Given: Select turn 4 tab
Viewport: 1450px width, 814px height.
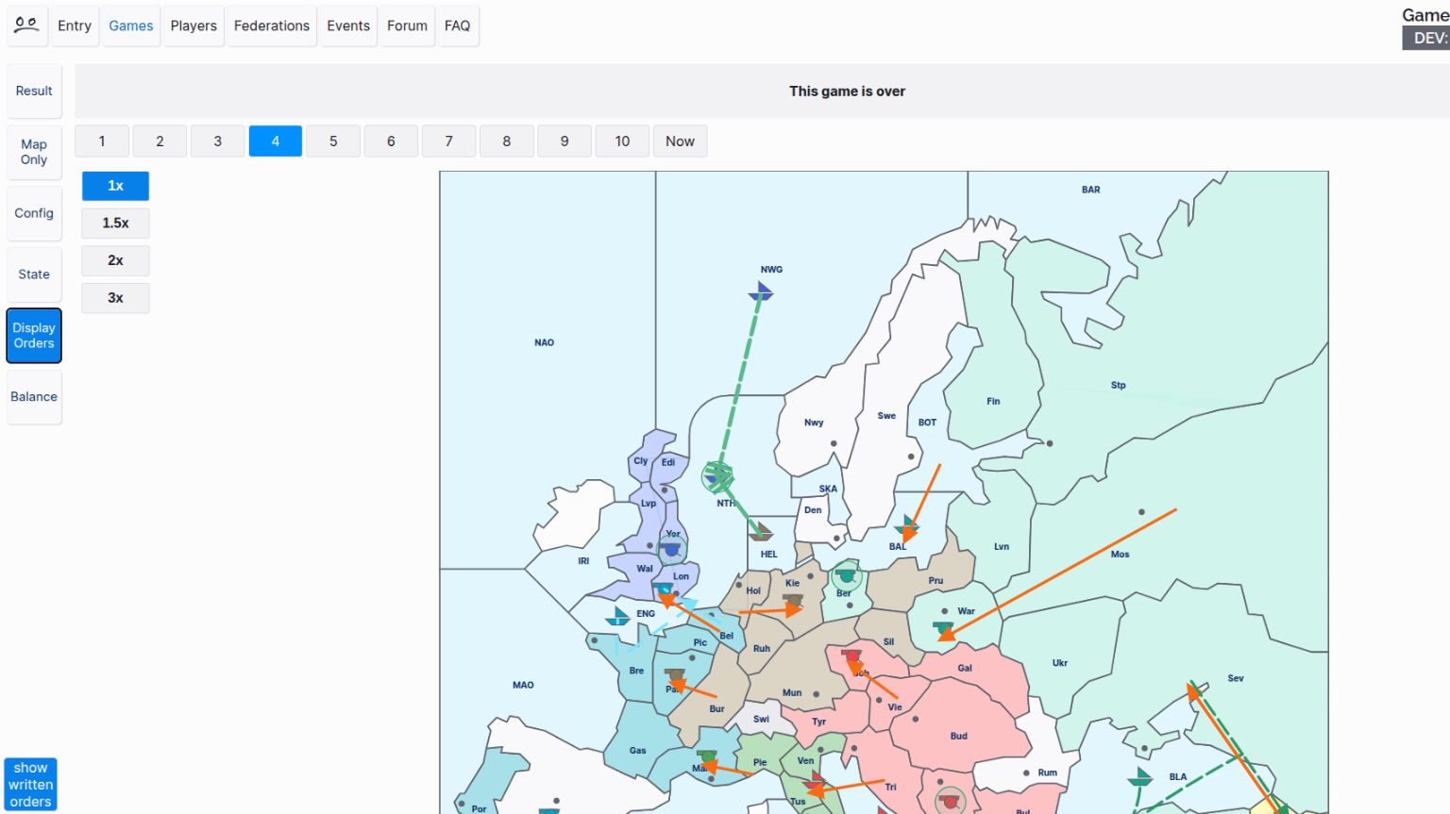Looking at the screenshot, I should point(276,141).
